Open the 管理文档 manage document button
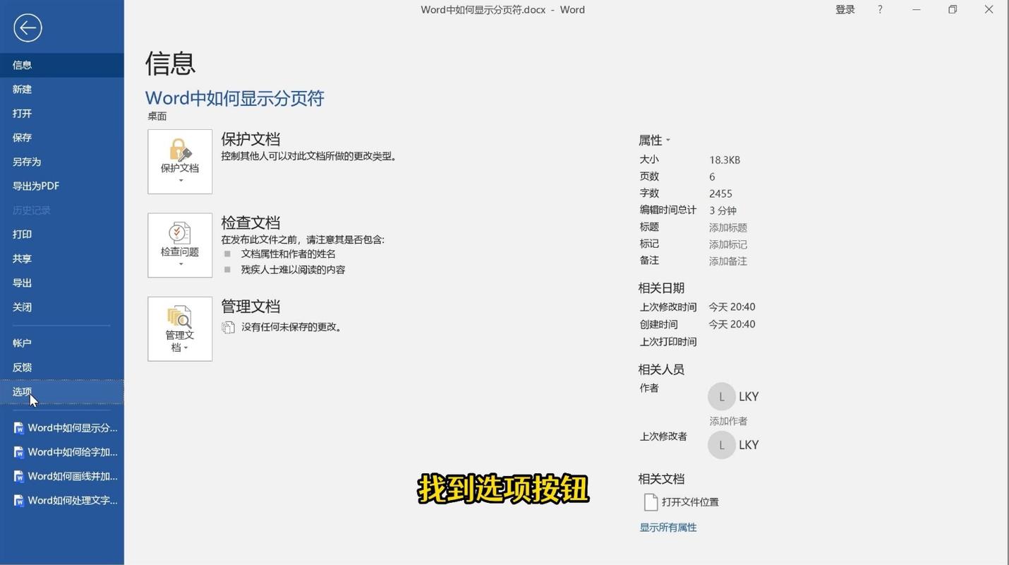Viewport: 1009px width, 565px height. click(x=180, y=329)
